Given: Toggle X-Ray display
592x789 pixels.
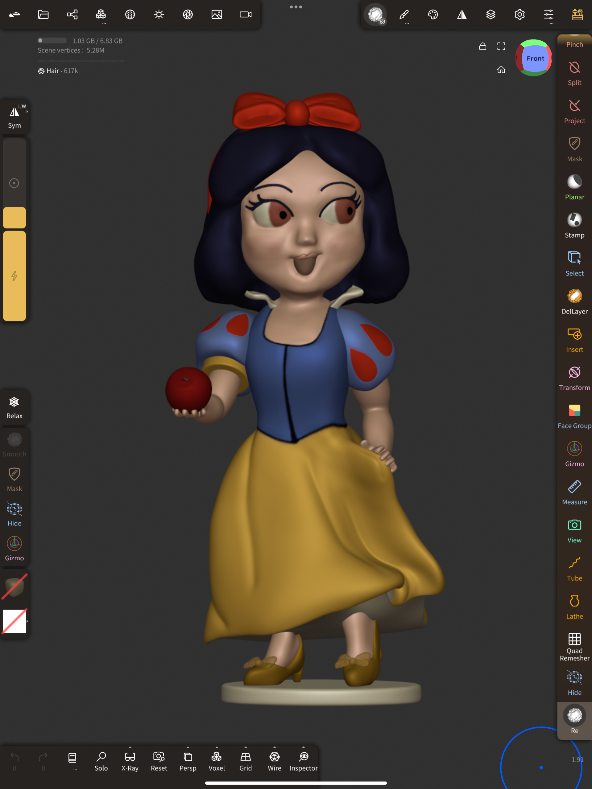Looking at the screenshot, I should point(130,762).
